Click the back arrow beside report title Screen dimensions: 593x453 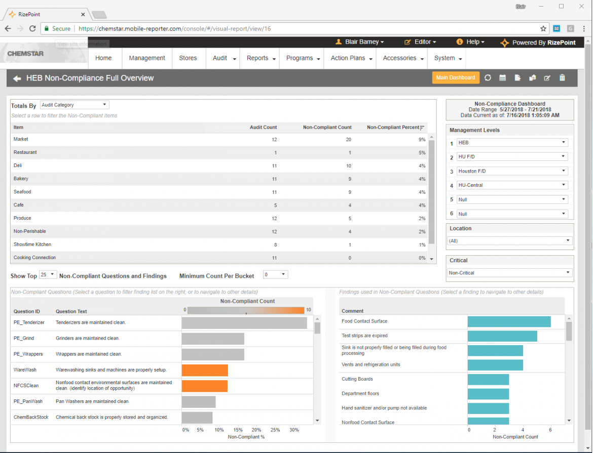point(17,78)
